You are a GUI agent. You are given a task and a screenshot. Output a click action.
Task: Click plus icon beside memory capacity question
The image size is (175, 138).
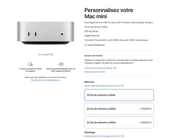pos(122,86)
